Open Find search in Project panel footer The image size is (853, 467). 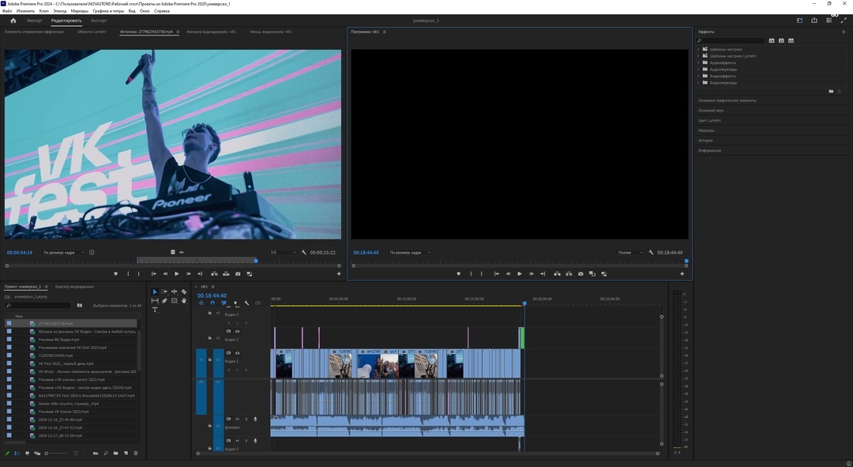coord(106,453)
